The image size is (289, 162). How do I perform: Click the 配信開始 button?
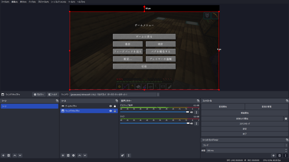click(223, 107)
